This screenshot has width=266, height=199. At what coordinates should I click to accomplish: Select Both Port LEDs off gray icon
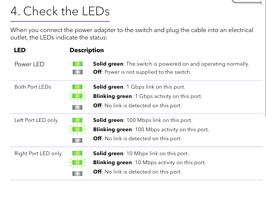pyautogui.click(x=77, y=107)
